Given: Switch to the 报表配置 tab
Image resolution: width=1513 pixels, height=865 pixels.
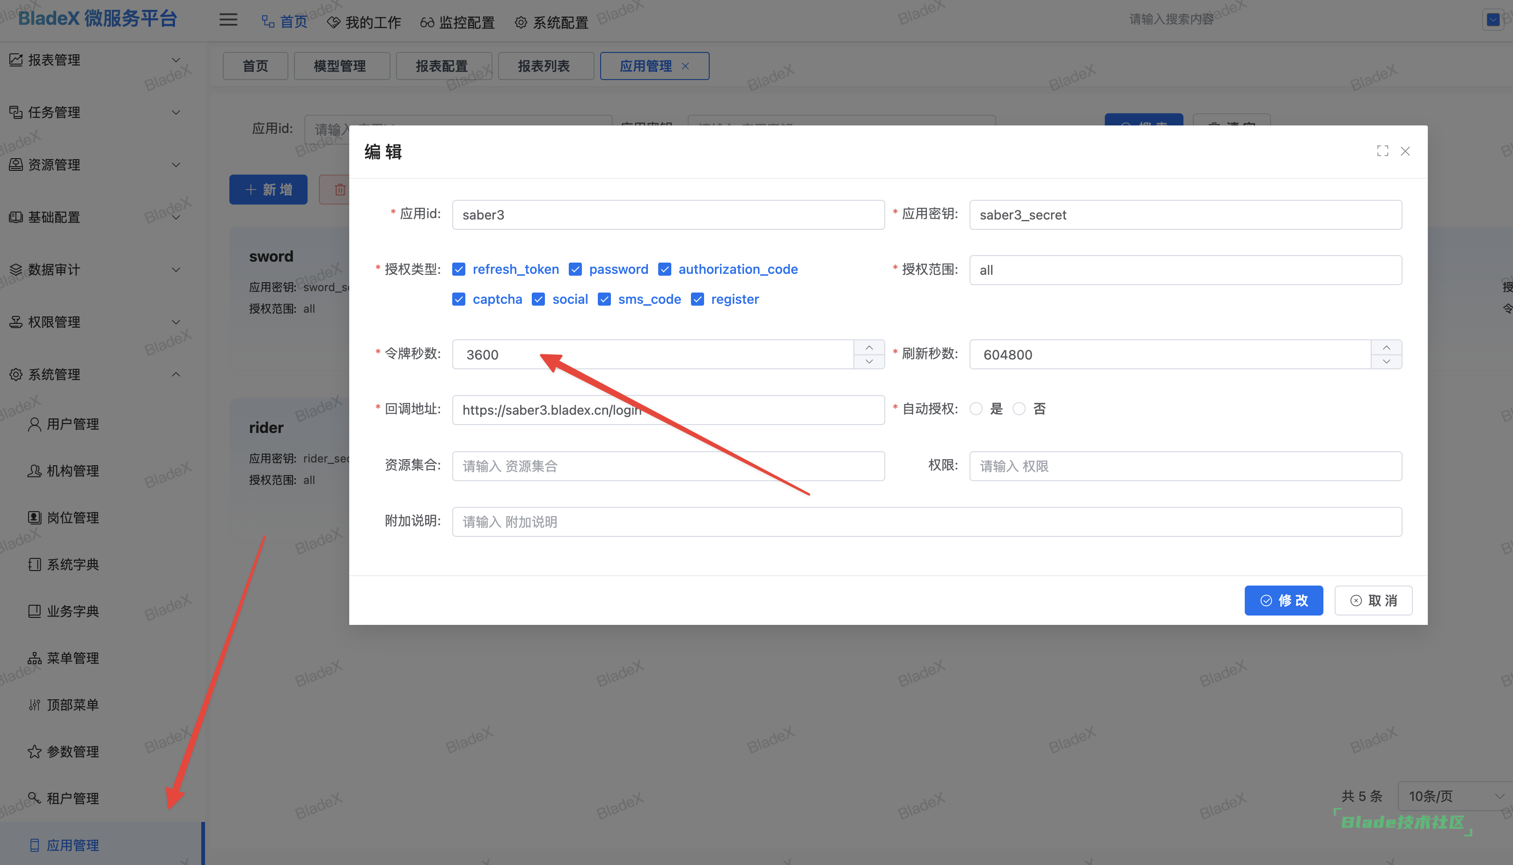Looking at the screenshot, I should click(x=442, y=66).
